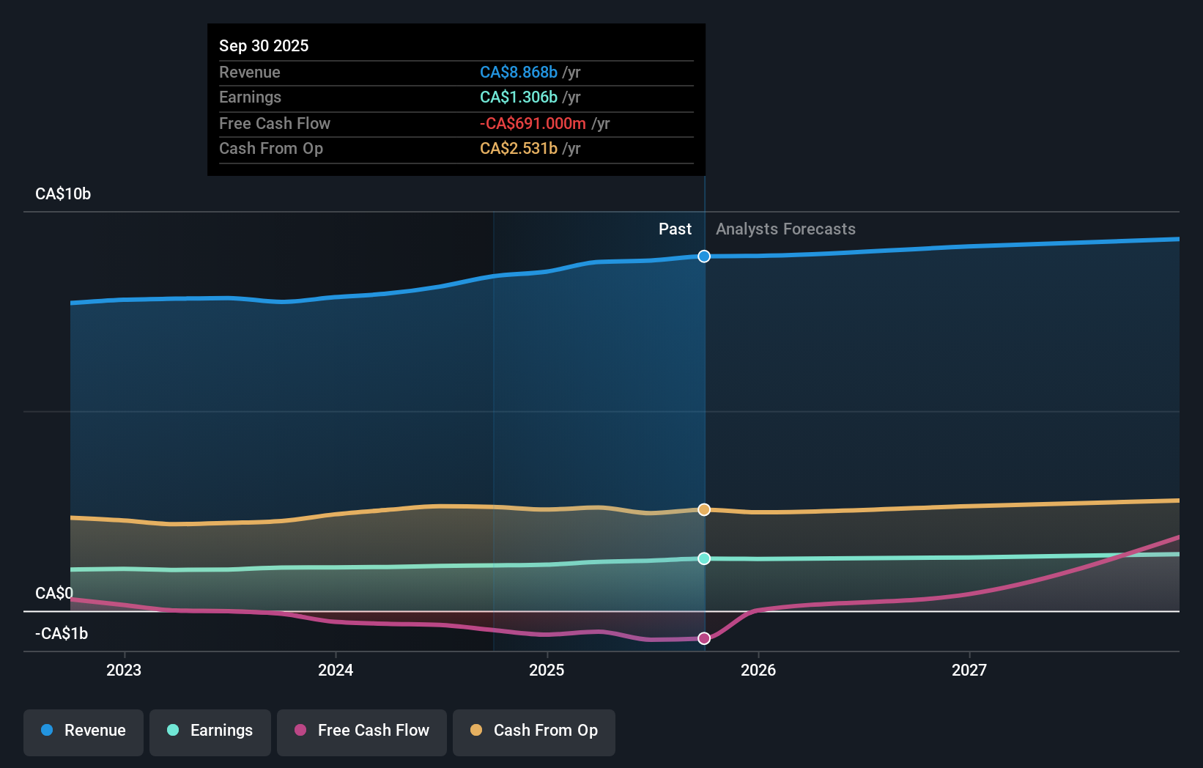Screen dimensions: 1203x768
Task: Click the 2025 x-axis label
Action: [x=547, y=670]
